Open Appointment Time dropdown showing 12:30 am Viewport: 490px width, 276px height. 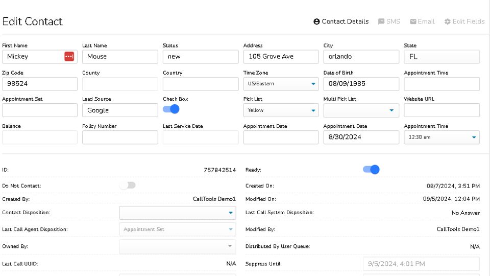[x=442, y=137]
